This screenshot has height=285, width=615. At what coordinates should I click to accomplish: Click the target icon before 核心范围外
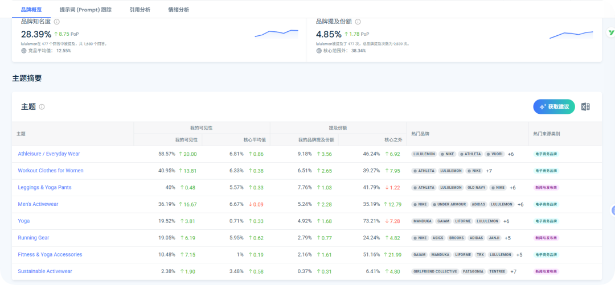(319, 51)
